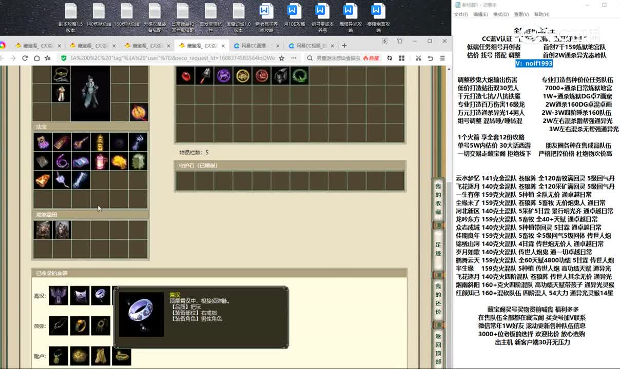The image size is (620, 369).
Task: Close the active 藏宝阁 browser tab
Action: click(223, 46)
